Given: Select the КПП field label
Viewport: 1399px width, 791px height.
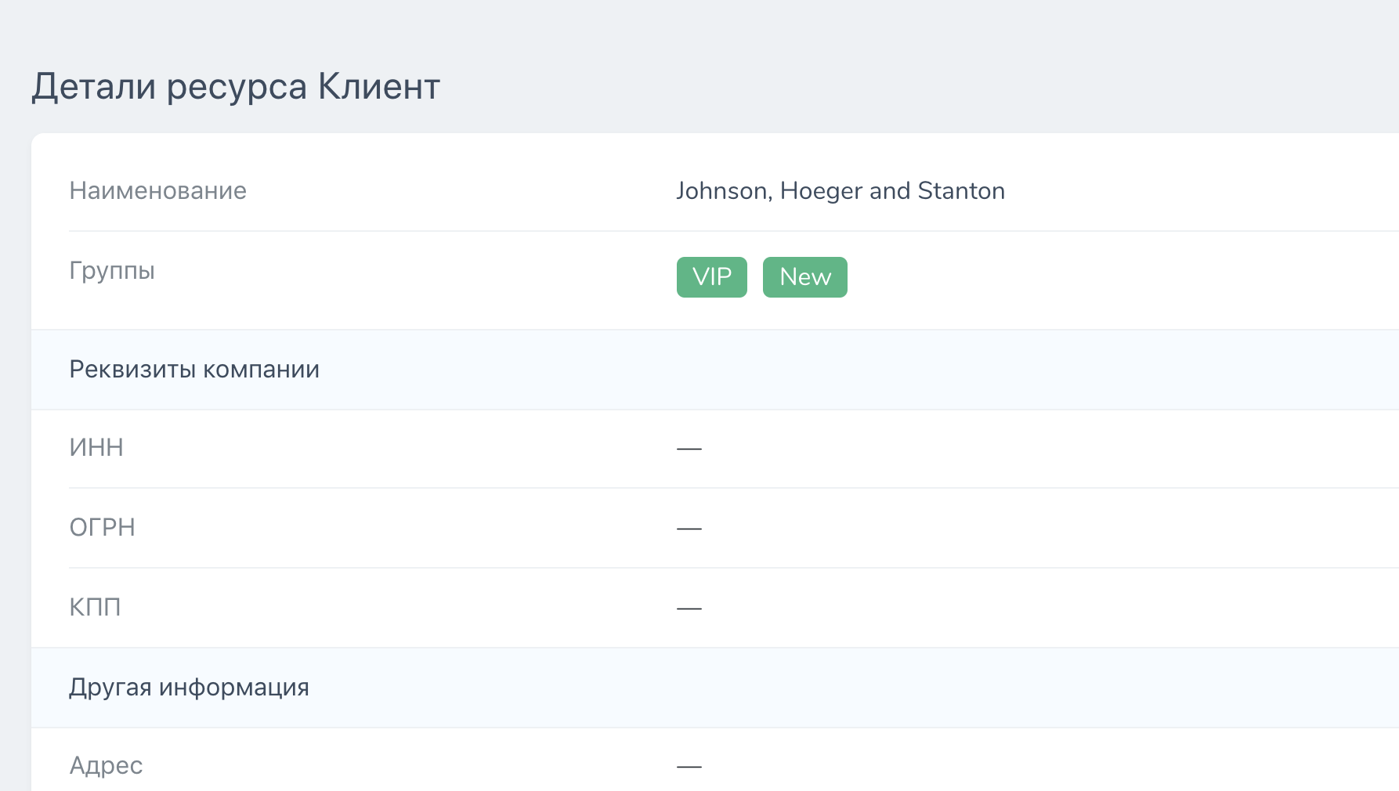Looking at the screenshot, I should 95,608.
